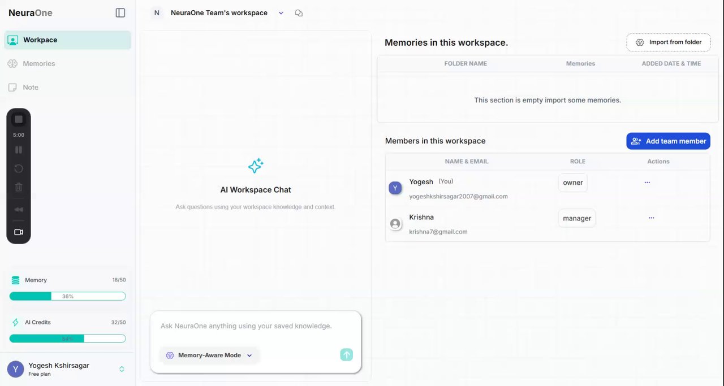
Task: Delete the recording with trash icon
Action: click(x=19, y=187)
